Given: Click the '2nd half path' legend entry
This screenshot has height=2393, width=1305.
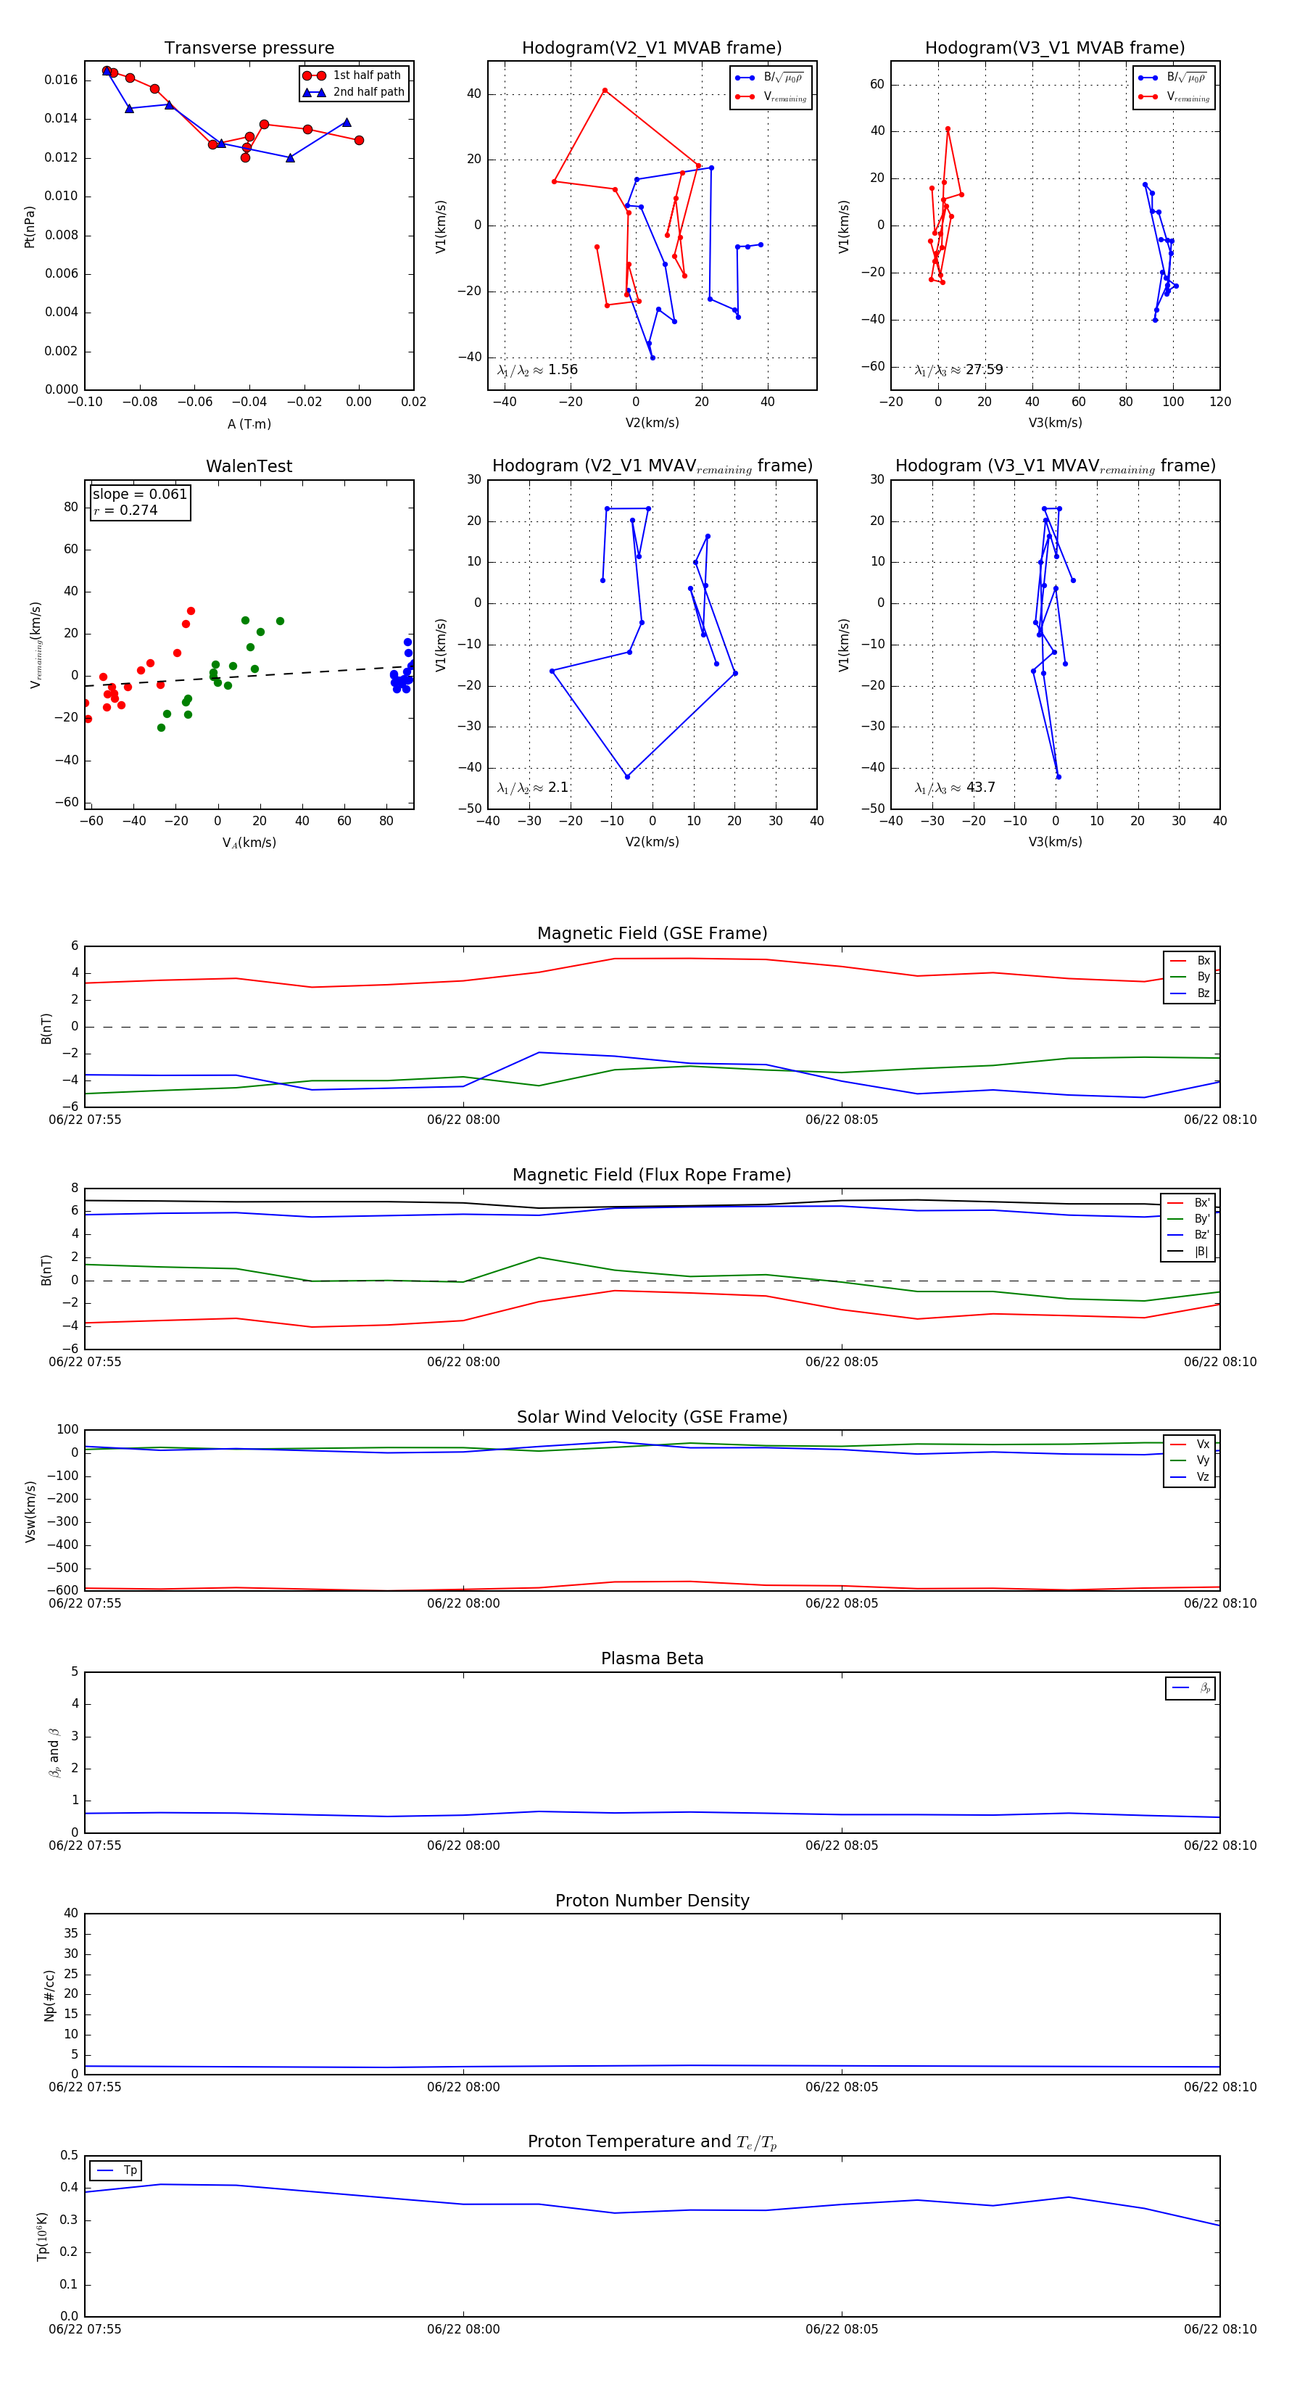Looking at the screenshot, I should coord(353,92).
